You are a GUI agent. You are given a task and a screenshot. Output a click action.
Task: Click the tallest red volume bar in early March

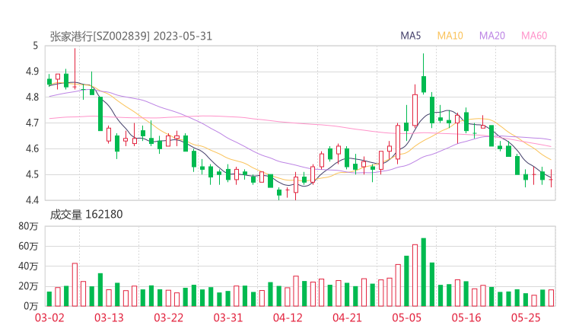75,285
